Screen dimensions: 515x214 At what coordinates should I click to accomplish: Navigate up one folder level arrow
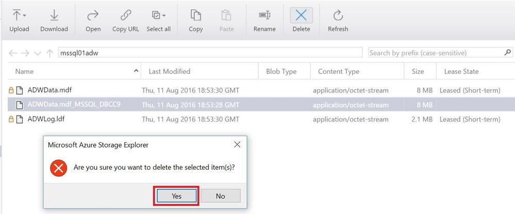pos(49,53)
